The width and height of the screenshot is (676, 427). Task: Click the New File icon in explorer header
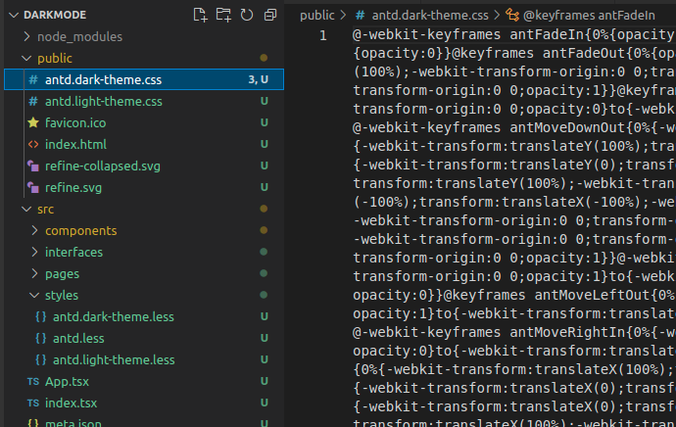(x=200, y=15)
